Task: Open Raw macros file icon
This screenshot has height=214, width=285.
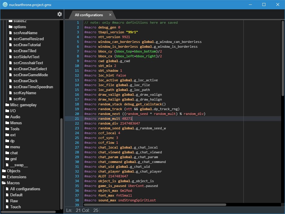Action: tap(7, 201)
